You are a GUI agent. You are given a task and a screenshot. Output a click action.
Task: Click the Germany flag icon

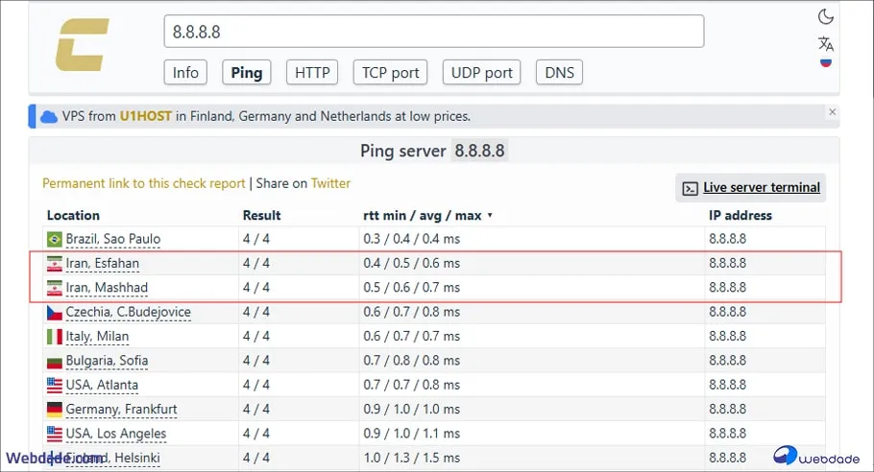[55, 410]
